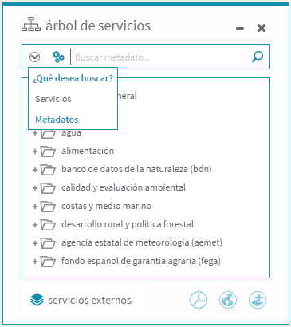Expand banco de datos de la naturaleza

tap(35, 170)
